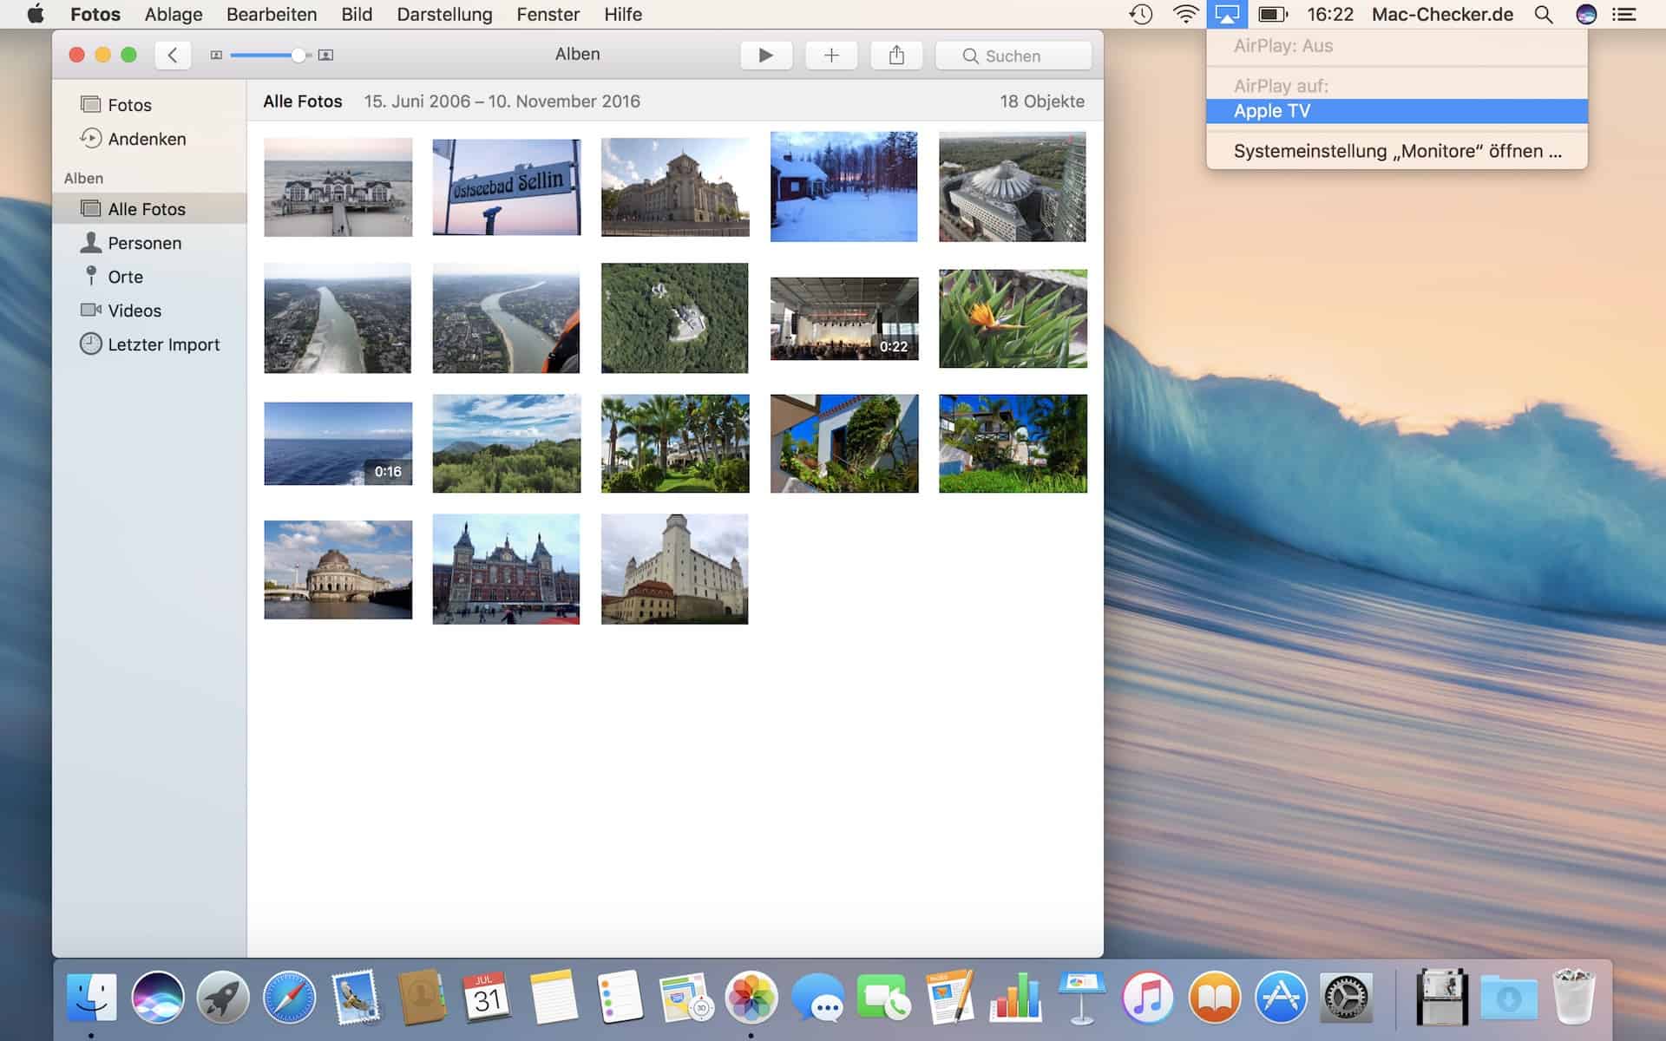Open Letzter Import in sidebar
Viewport: 1666px width, 1041px height.
point(149,344)
